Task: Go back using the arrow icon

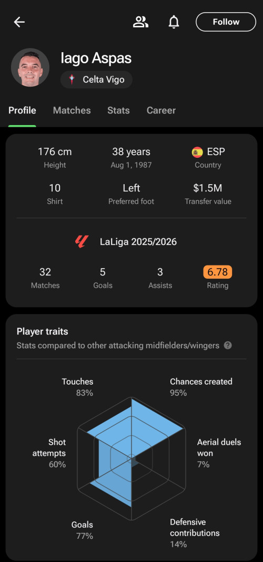Action: click(19, 22)
